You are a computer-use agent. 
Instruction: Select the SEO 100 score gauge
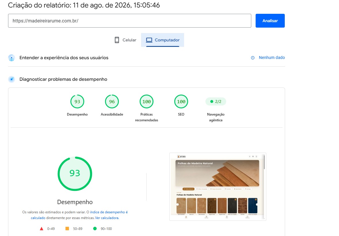(181, 101)
